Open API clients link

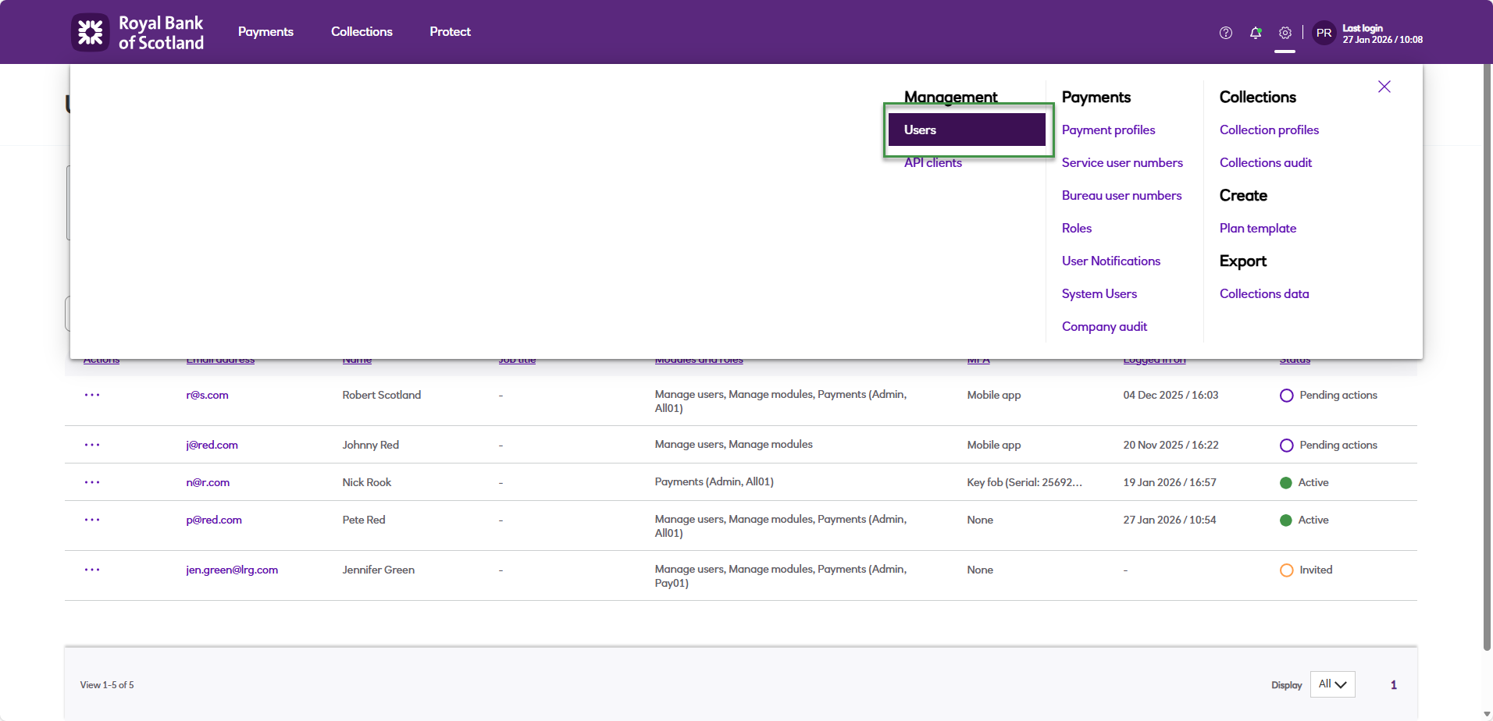pyautogui.click(x=933, y=162)
